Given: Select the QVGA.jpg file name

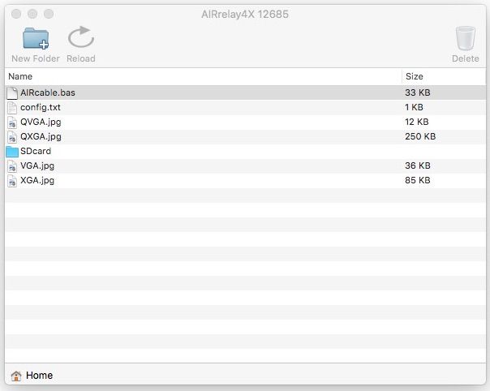Looking at the screenshot, I should point(41,122).
